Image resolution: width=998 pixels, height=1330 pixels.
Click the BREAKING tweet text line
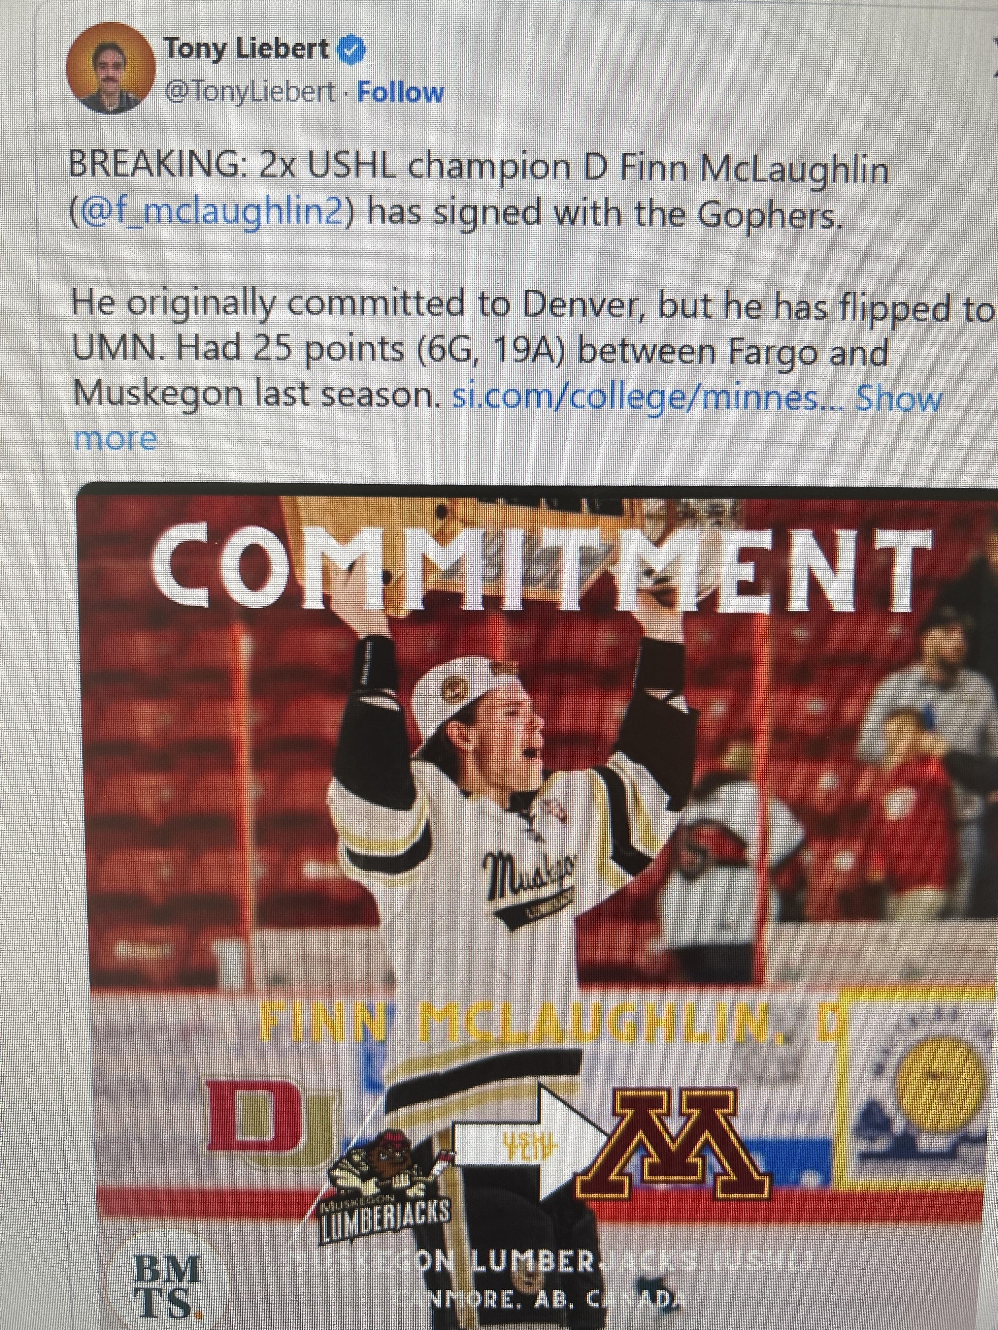tap(478, 169)
